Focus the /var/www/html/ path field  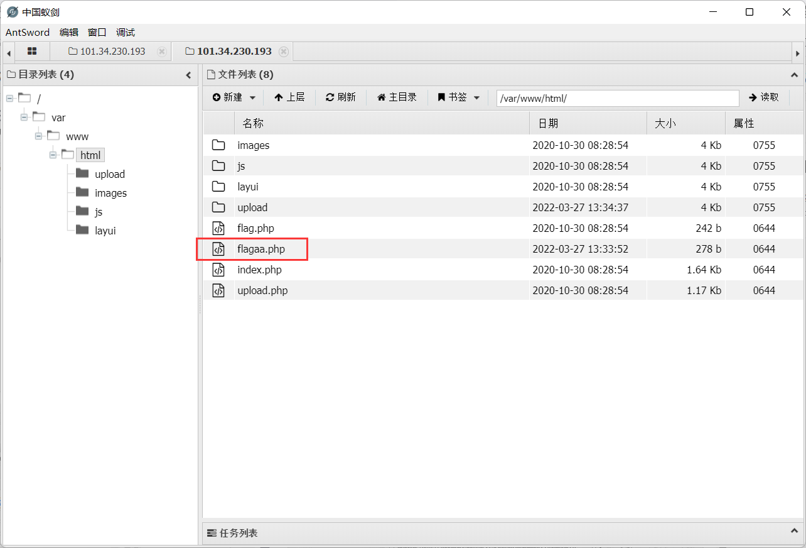[x=618, y=98]
